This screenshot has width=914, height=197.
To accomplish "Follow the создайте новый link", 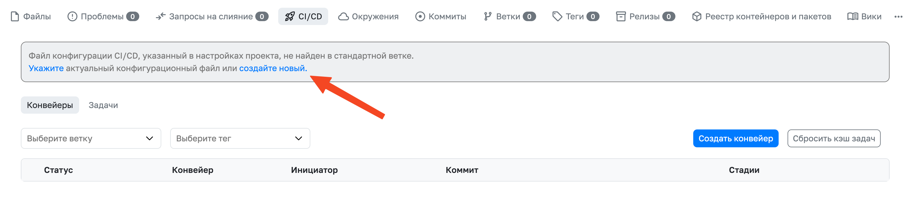I will 272,68.
